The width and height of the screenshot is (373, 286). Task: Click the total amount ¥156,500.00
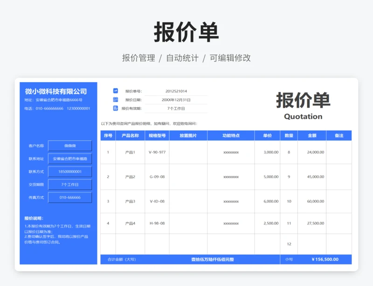tap(325, 259)
